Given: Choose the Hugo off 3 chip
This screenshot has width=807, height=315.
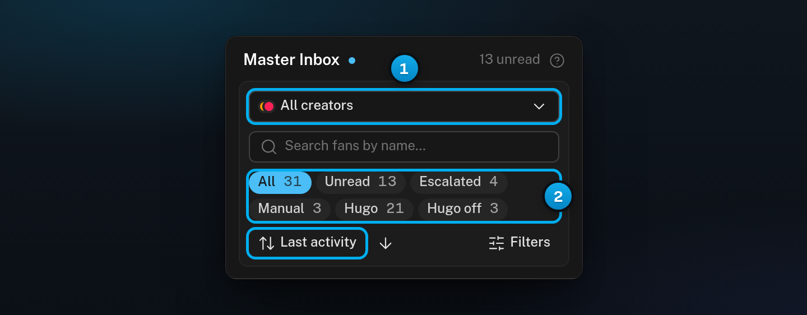Looking at the screenshot, I should (x=463, y=209).
